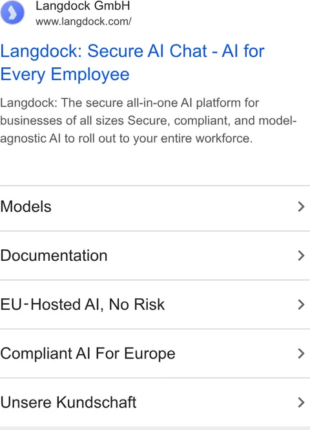
Task: Click the chevron arrow beside Models
Action: 301,207
